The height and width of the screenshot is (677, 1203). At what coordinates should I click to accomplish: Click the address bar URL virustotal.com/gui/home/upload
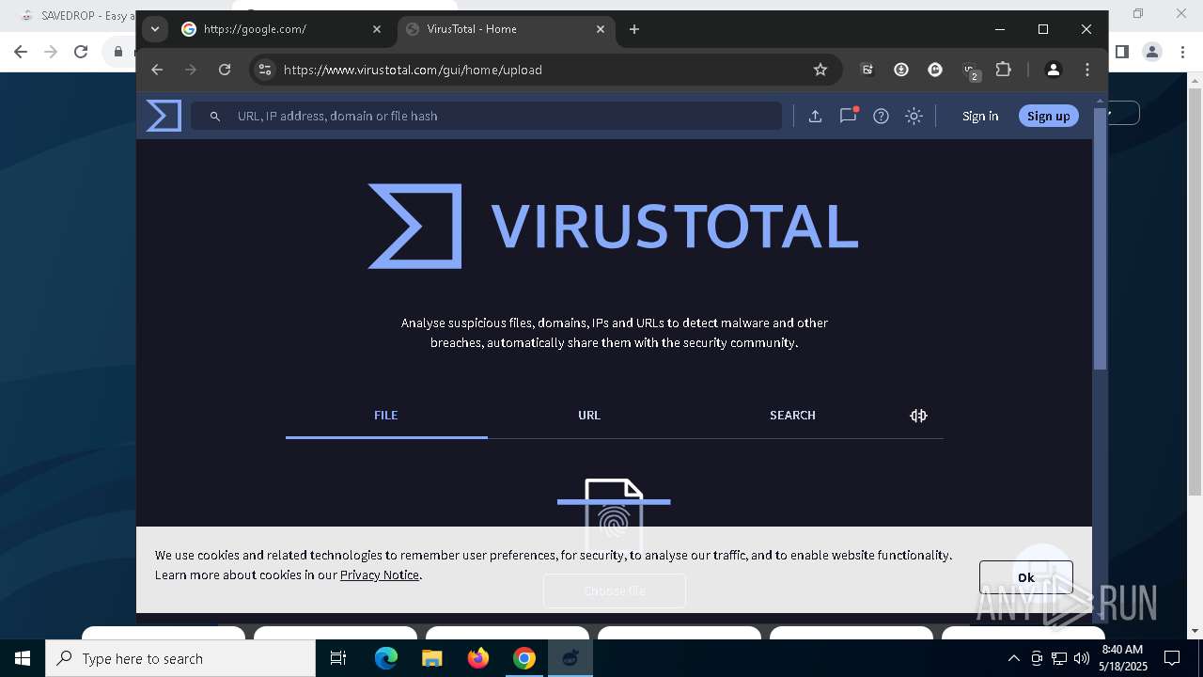coord(413,70)
